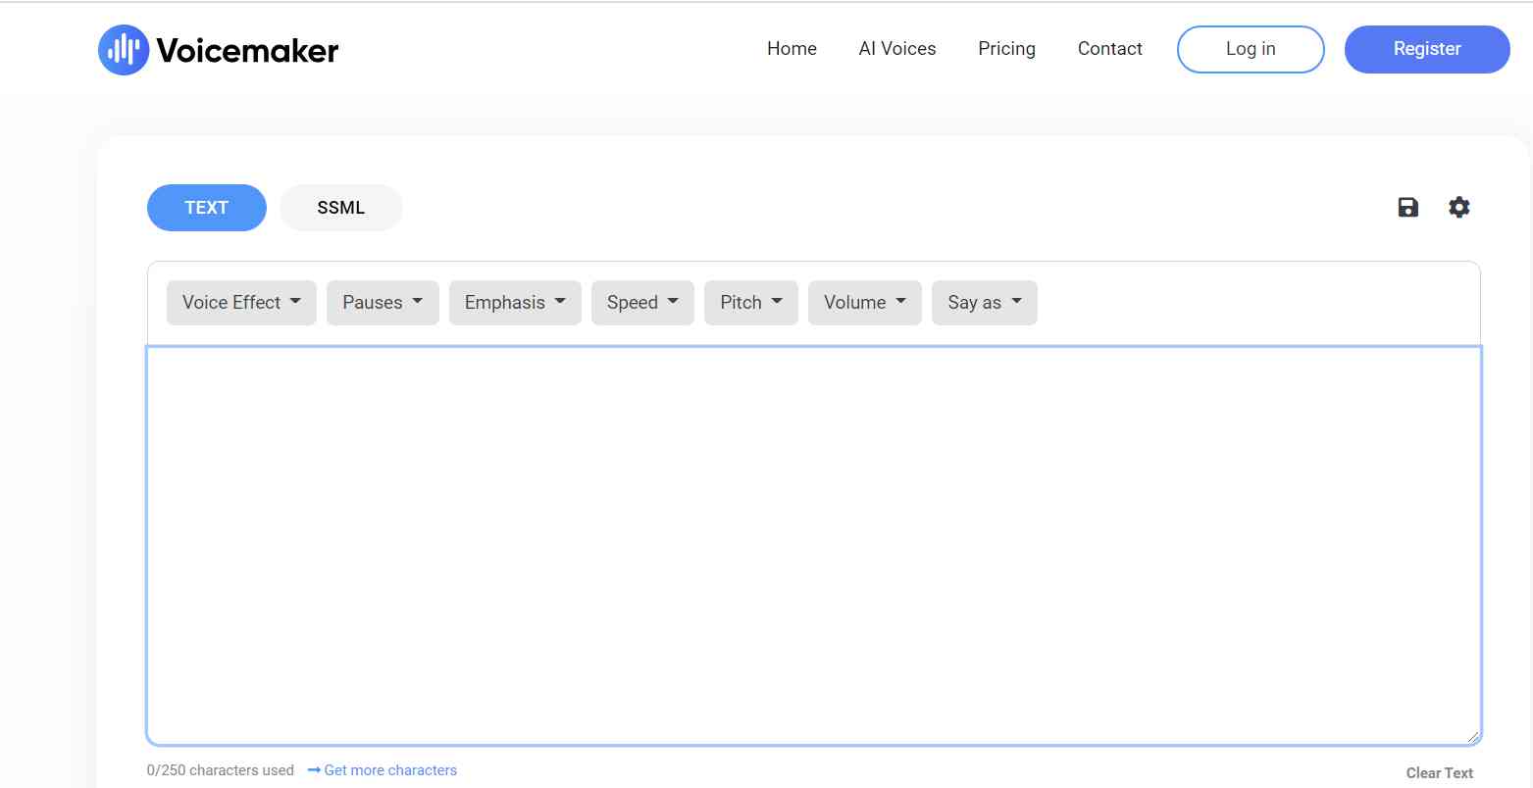Open the Emphasis dropdown menu
The height and width of the screenshot is (788, 1533).
pos(515,303)
